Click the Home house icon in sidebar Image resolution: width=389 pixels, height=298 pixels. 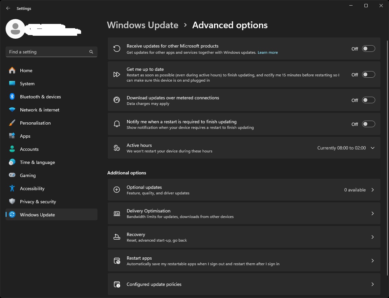pyautogui.click(x=12, y=70)
